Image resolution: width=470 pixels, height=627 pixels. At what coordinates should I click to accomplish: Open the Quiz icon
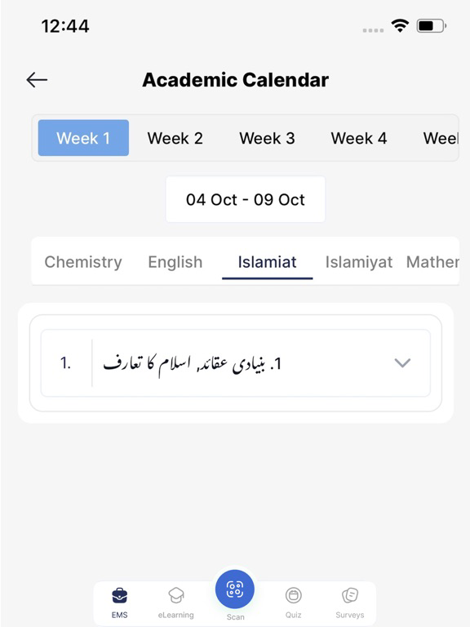point(294,595)
